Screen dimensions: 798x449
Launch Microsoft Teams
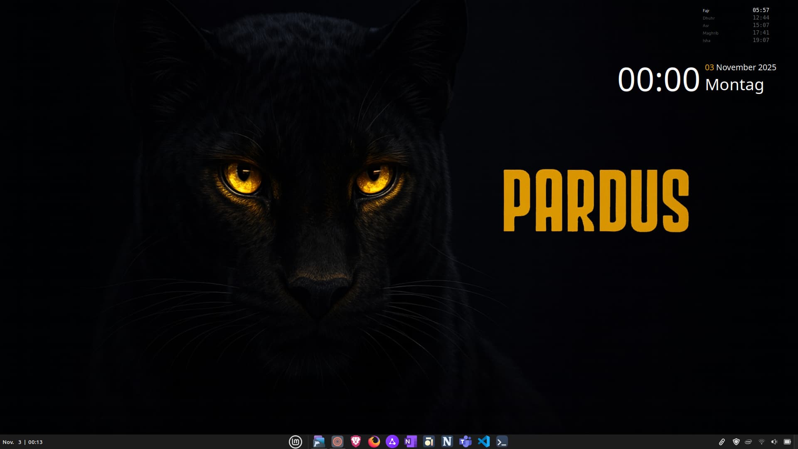[x=465, y=442]
